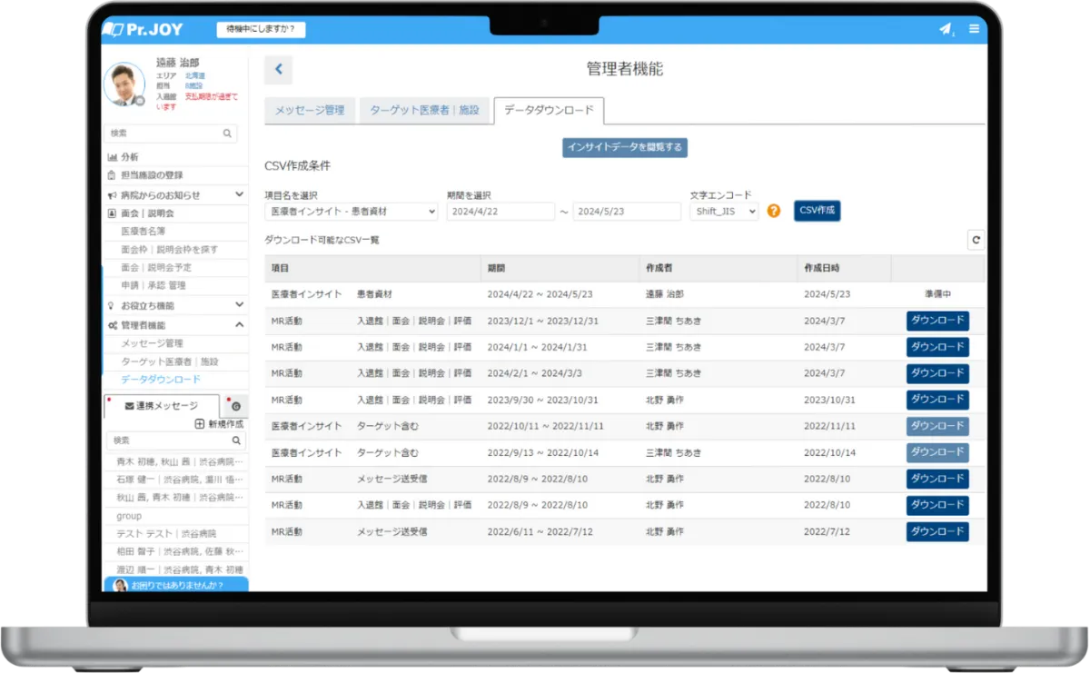This screenshot has width=1090, height=673.
Task: Download CSV for 2024/1/1 ~ 2024/1/31
Action: coord(937,347)
